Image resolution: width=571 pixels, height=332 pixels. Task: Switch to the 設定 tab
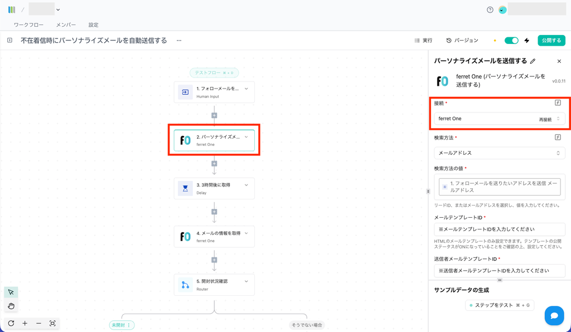pyautogui.click(x=94, y=25)
